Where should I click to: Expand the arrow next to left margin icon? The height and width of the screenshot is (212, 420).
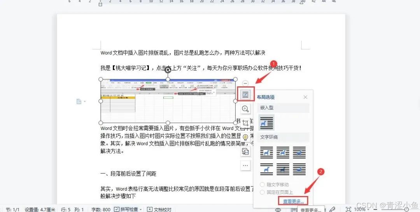tap(85, 102)
